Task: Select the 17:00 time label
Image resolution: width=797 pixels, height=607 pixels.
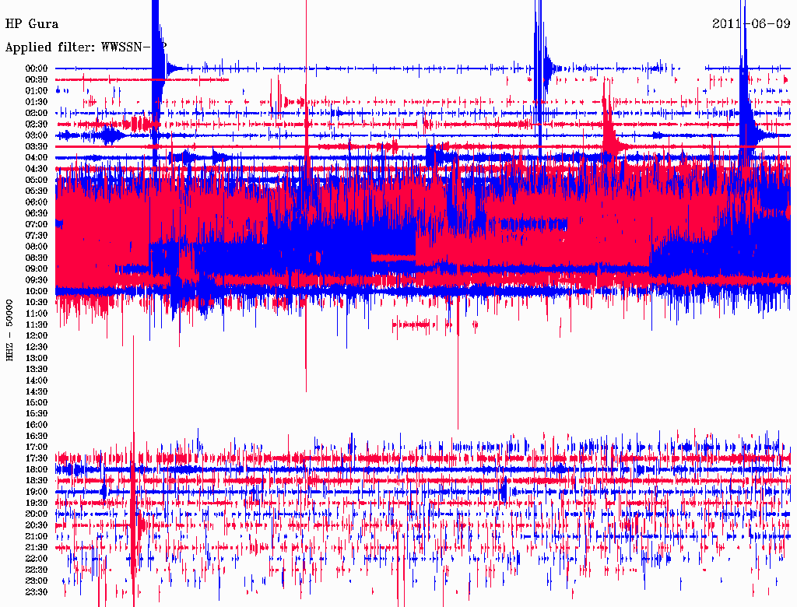Action: point(37,447)
